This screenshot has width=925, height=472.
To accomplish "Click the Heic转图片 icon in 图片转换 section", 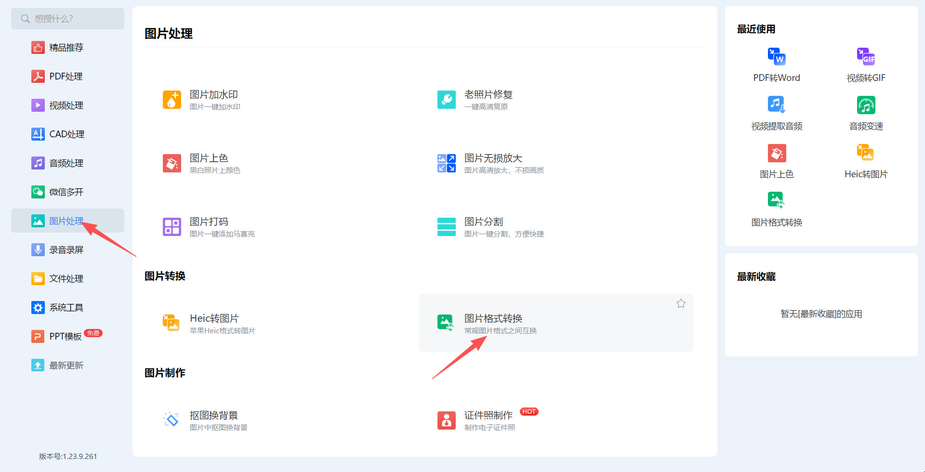I will point(171,323).
